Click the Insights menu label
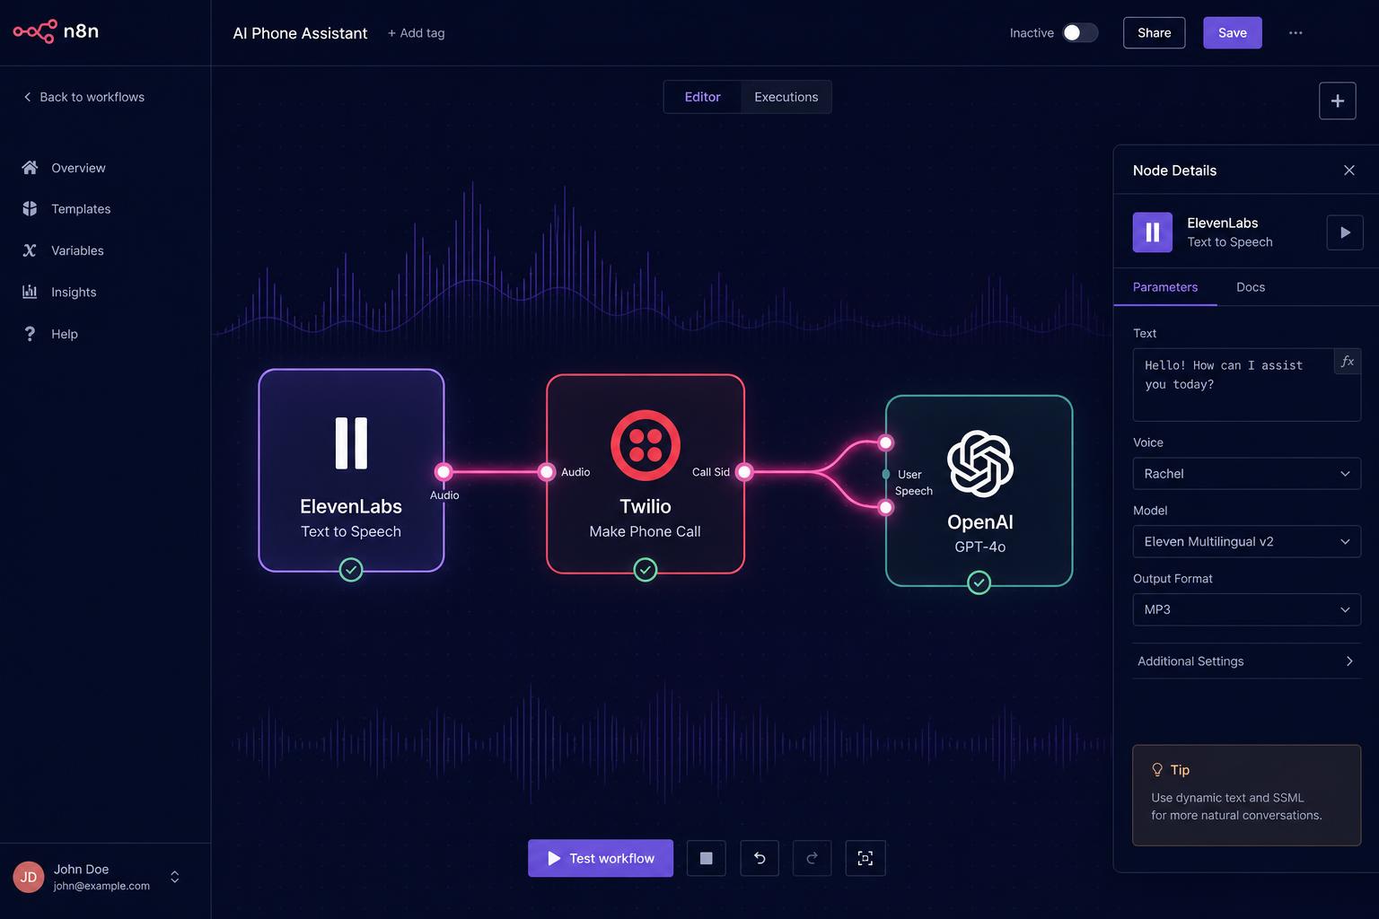 click(74, 293)
